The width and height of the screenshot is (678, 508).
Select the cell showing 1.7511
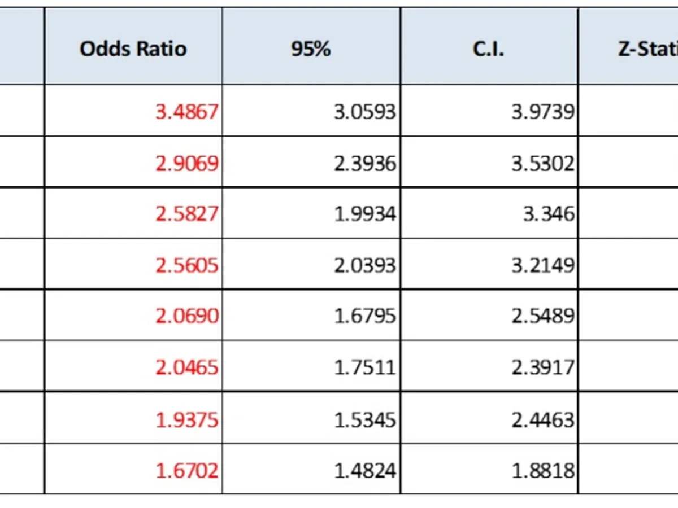pyautogui.click(x=365, y=367)
